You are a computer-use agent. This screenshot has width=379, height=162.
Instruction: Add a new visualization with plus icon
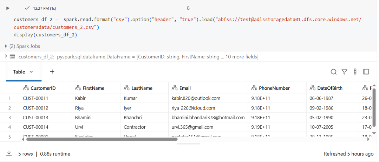tap(52, 72)
